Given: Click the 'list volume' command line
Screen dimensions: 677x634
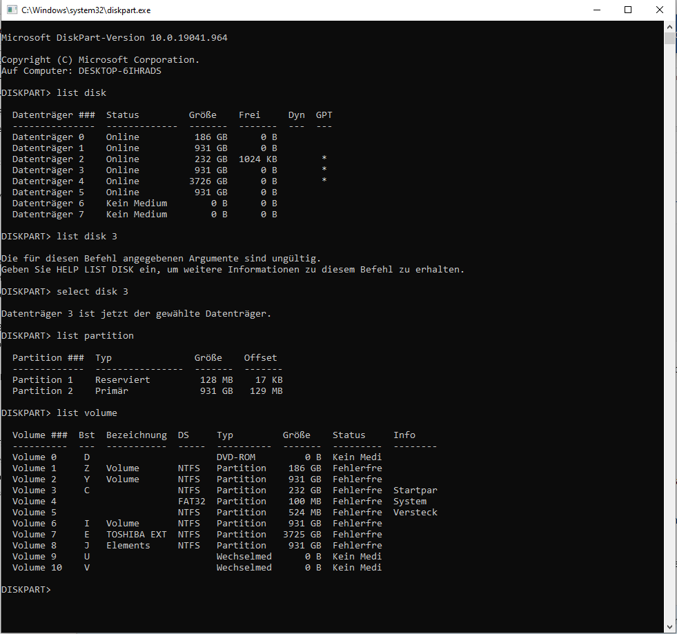Looking at the screenshot, I should pyautogui.click(x=59, y=413).
